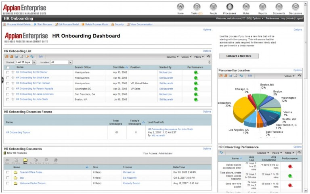Click the mail envelope icon beside Welcome text
Image resolution: width=310 pixels, height=194 pixels.
(x=244, y=19)
